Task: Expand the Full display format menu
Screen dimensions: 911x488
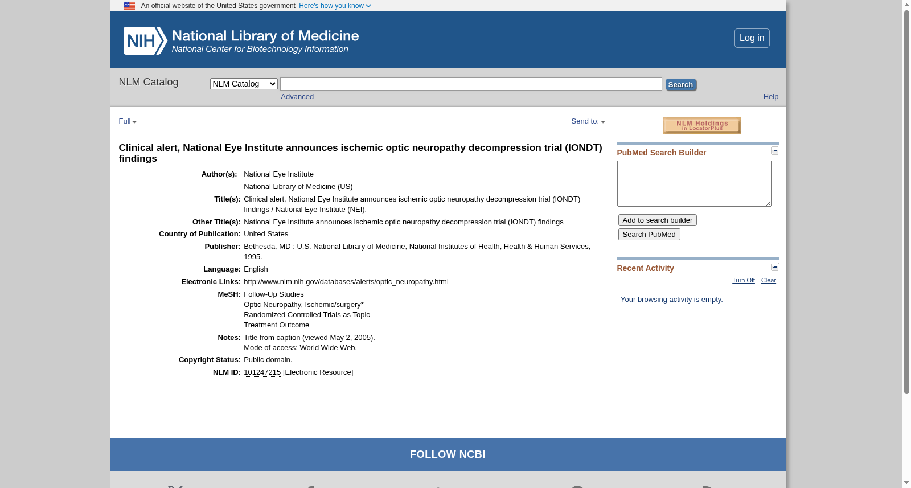Action: click(x=128, y=121)
